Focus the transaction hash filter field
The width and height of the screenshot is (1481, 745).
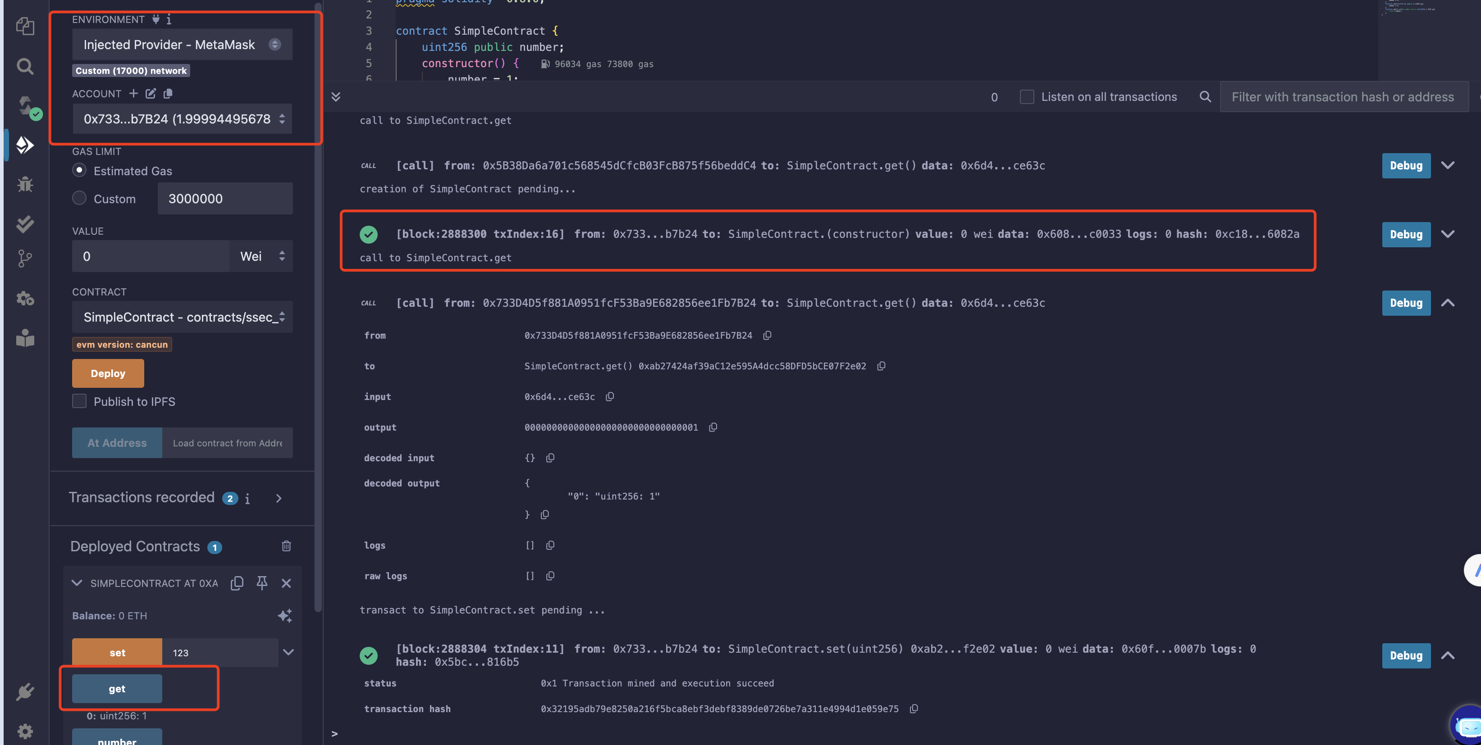pos(1343,97)
